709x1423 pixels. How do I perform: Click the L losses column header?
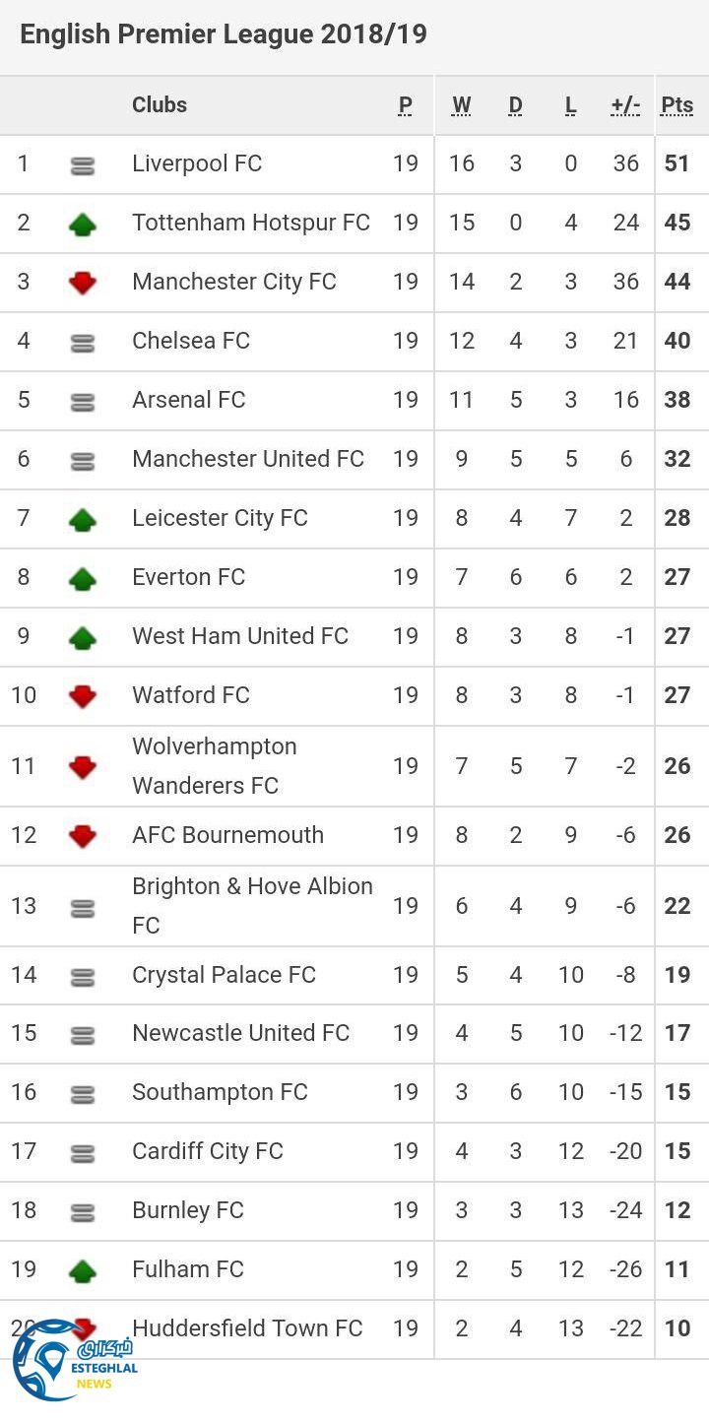pyautogui.click(x=570, y=105)
